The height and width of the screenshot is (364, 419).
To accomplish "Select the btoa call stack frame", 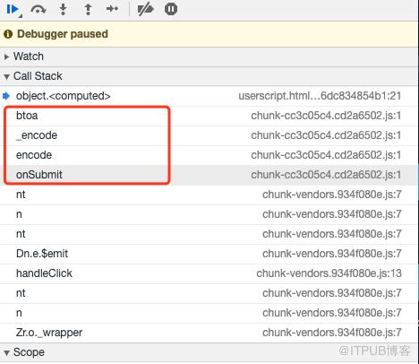I will [209, 116].
